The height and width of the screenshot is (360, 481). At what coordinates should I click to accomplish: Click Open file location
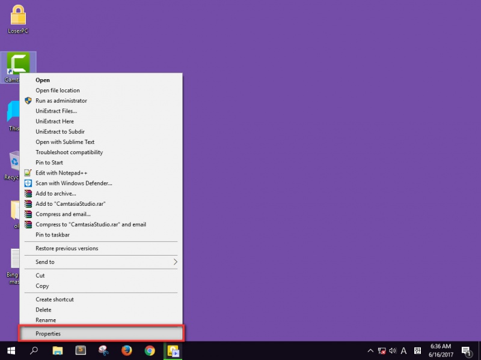[x=58, y=91]
